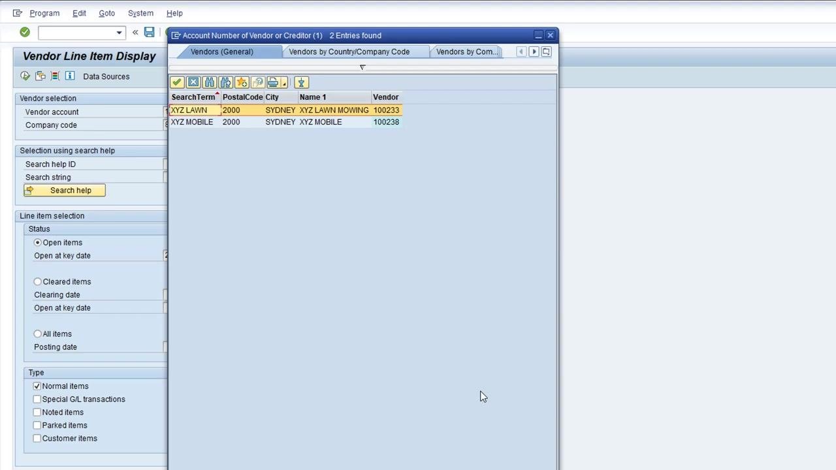The width and height of the screenshot is (836, 470).
Task: Click the pin Hold List icon
Action: click(301, 82)
